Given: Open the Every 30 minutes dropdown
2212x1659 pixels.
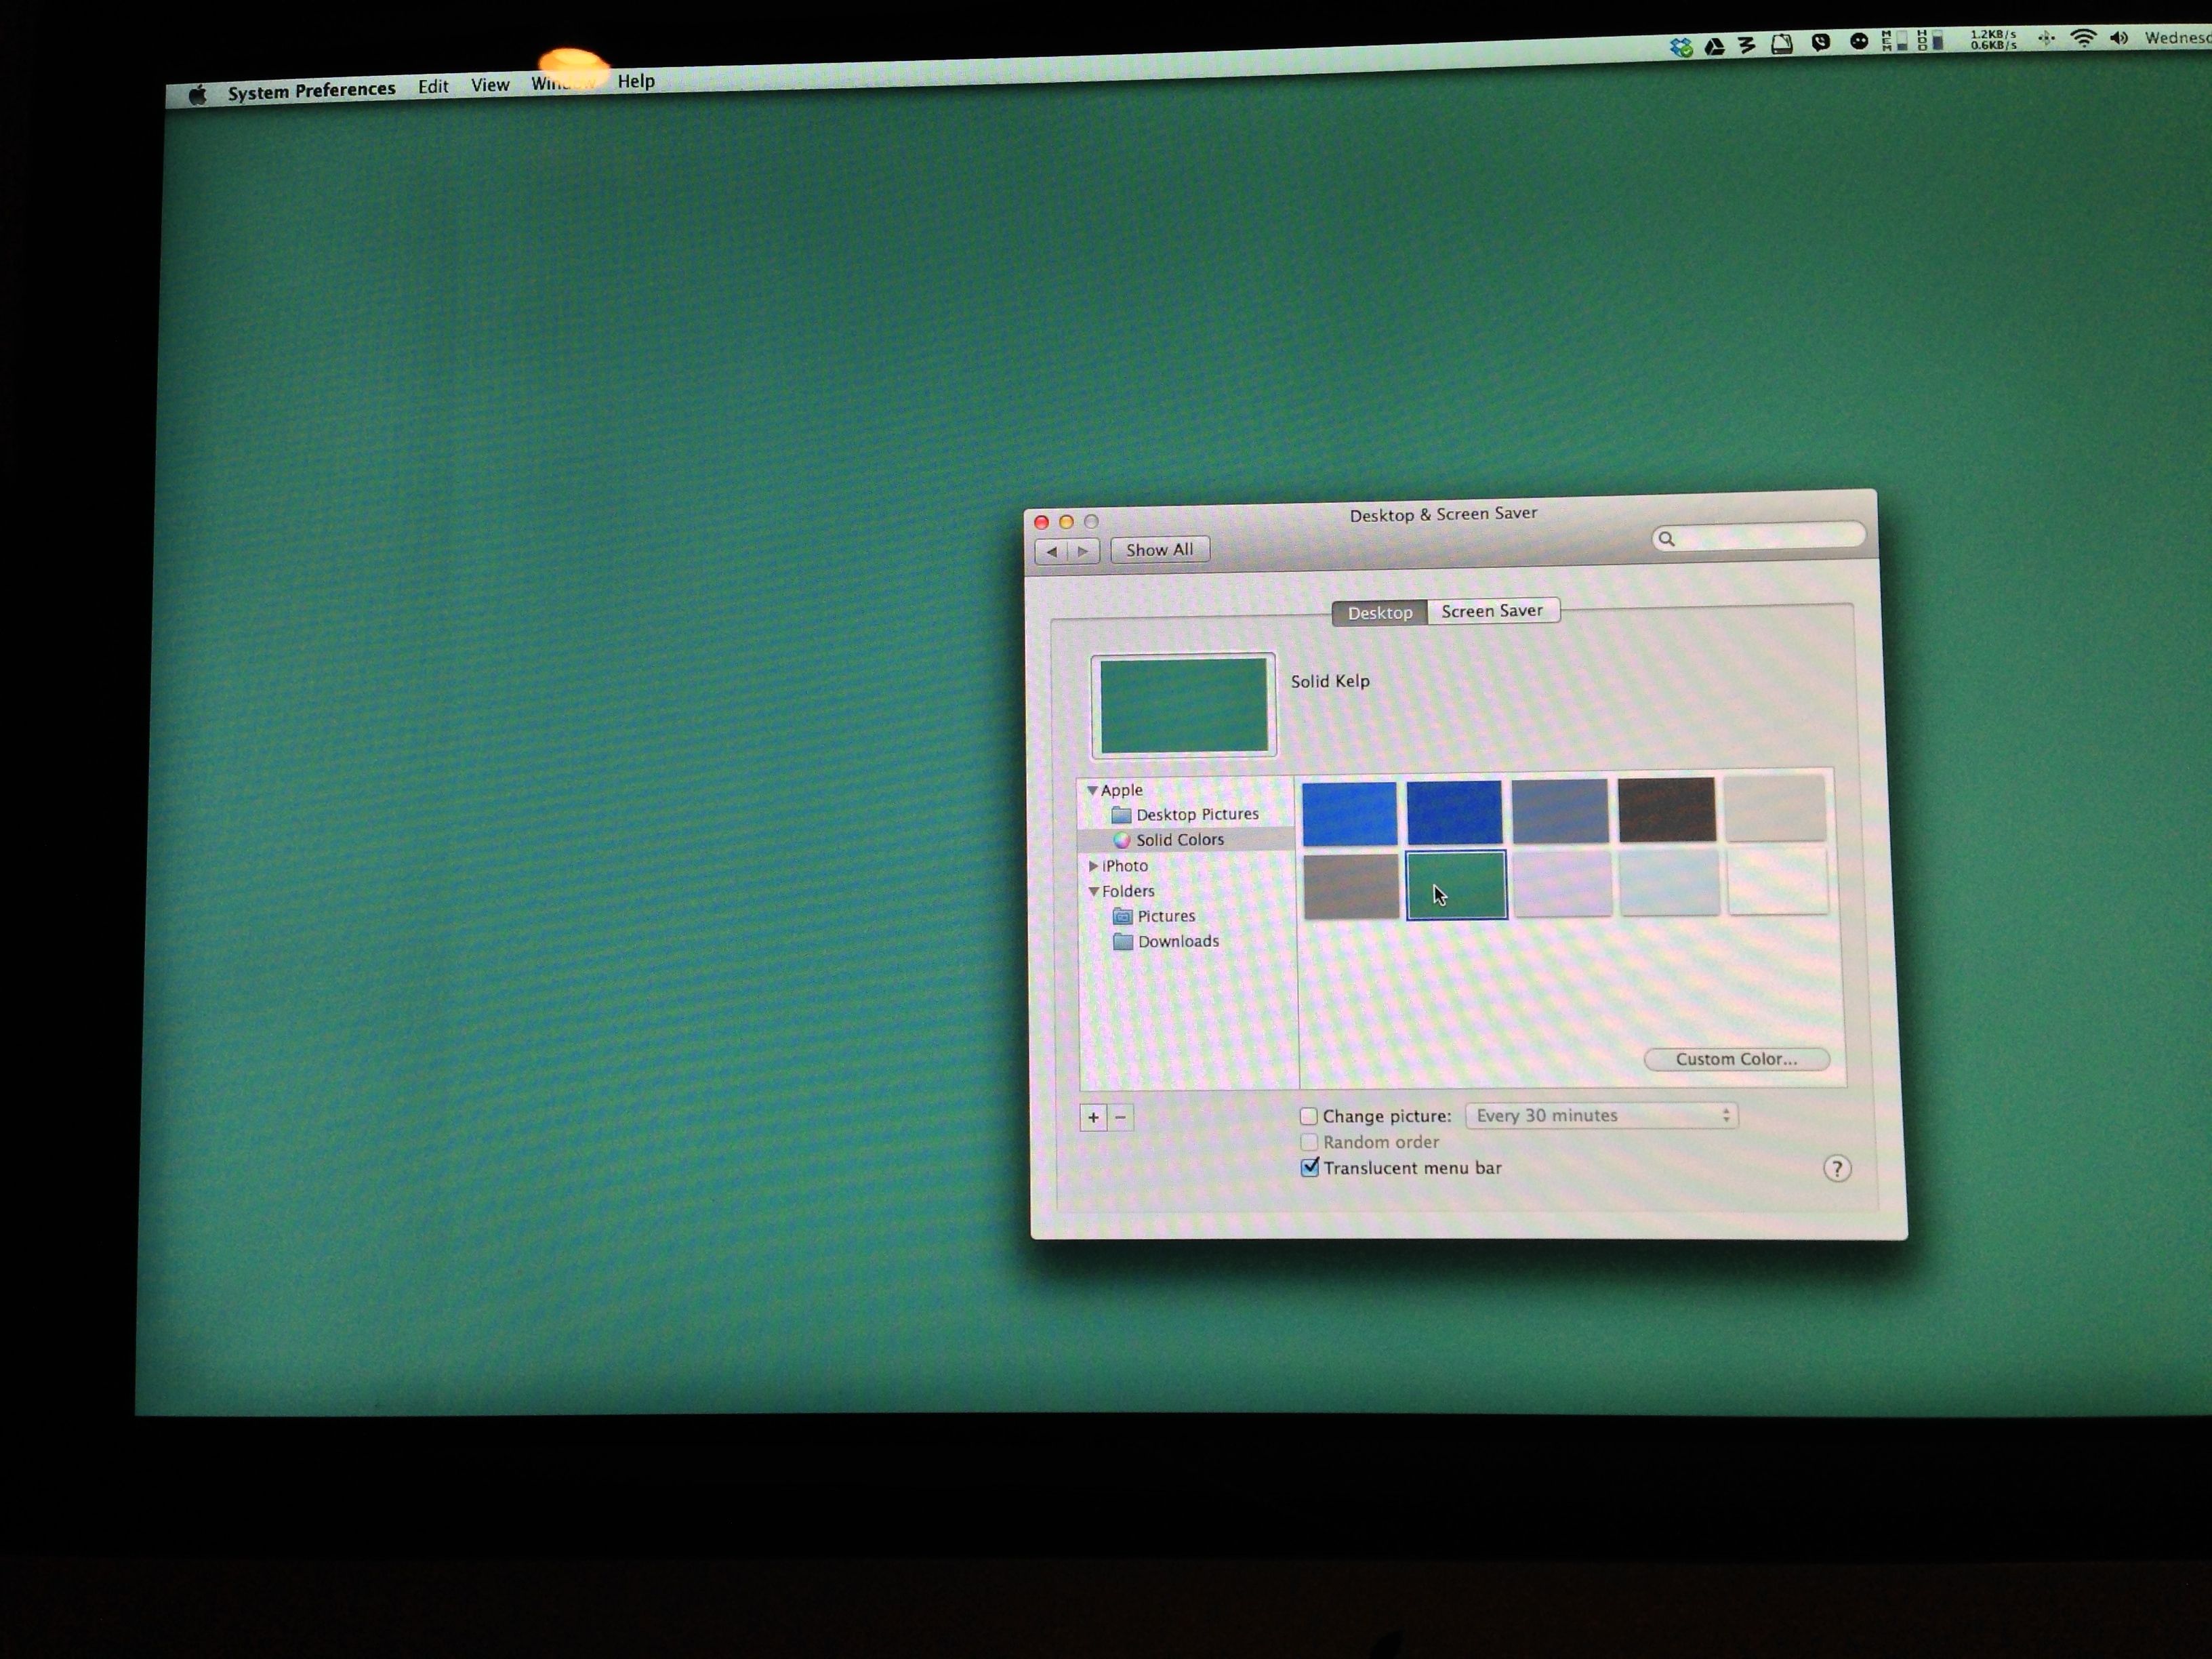Looking at the screenshot, I should tap(1601, 1115).
